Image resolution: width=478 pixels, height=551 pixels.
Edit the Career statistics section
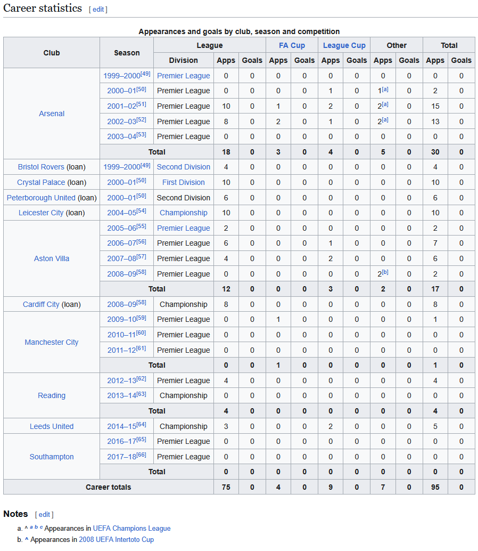pos(98,10)
